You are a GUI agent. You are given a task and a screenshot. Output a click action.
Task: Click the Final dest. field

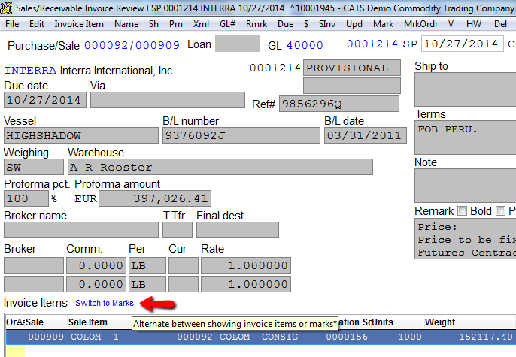[238, 230]
